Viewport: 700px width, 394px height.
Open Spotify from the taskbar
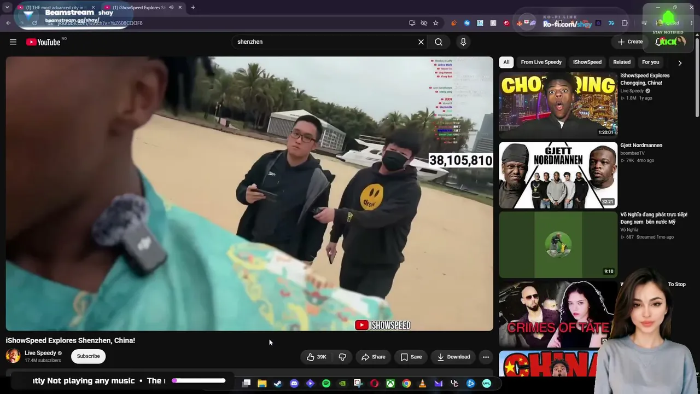[326, 384]
